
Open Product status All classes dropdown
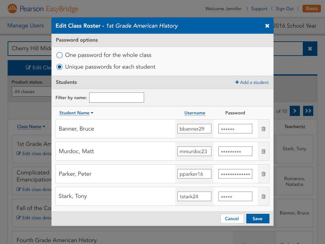tap(32, 91)
